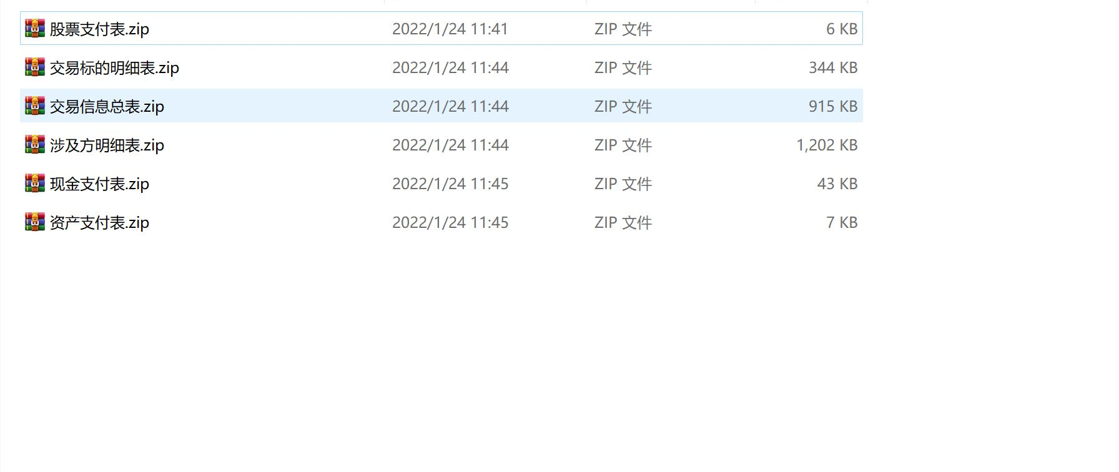Viewport: 1119px width, 472px height.
Task: Click ZIP 文件 type of 现金支付表.zip
Action: (x=623, y=184)
